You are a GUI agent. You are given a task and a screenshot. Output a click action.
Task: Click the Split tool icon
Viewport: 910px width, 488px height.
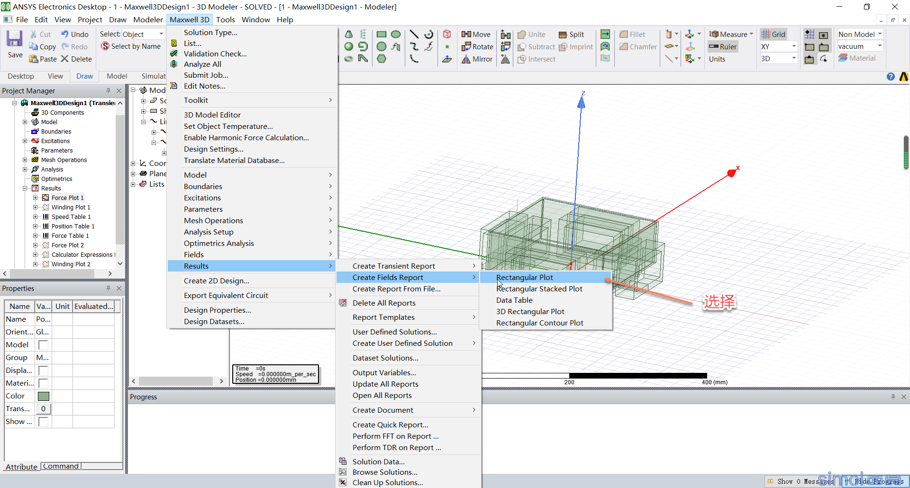[x=563, y=35]
